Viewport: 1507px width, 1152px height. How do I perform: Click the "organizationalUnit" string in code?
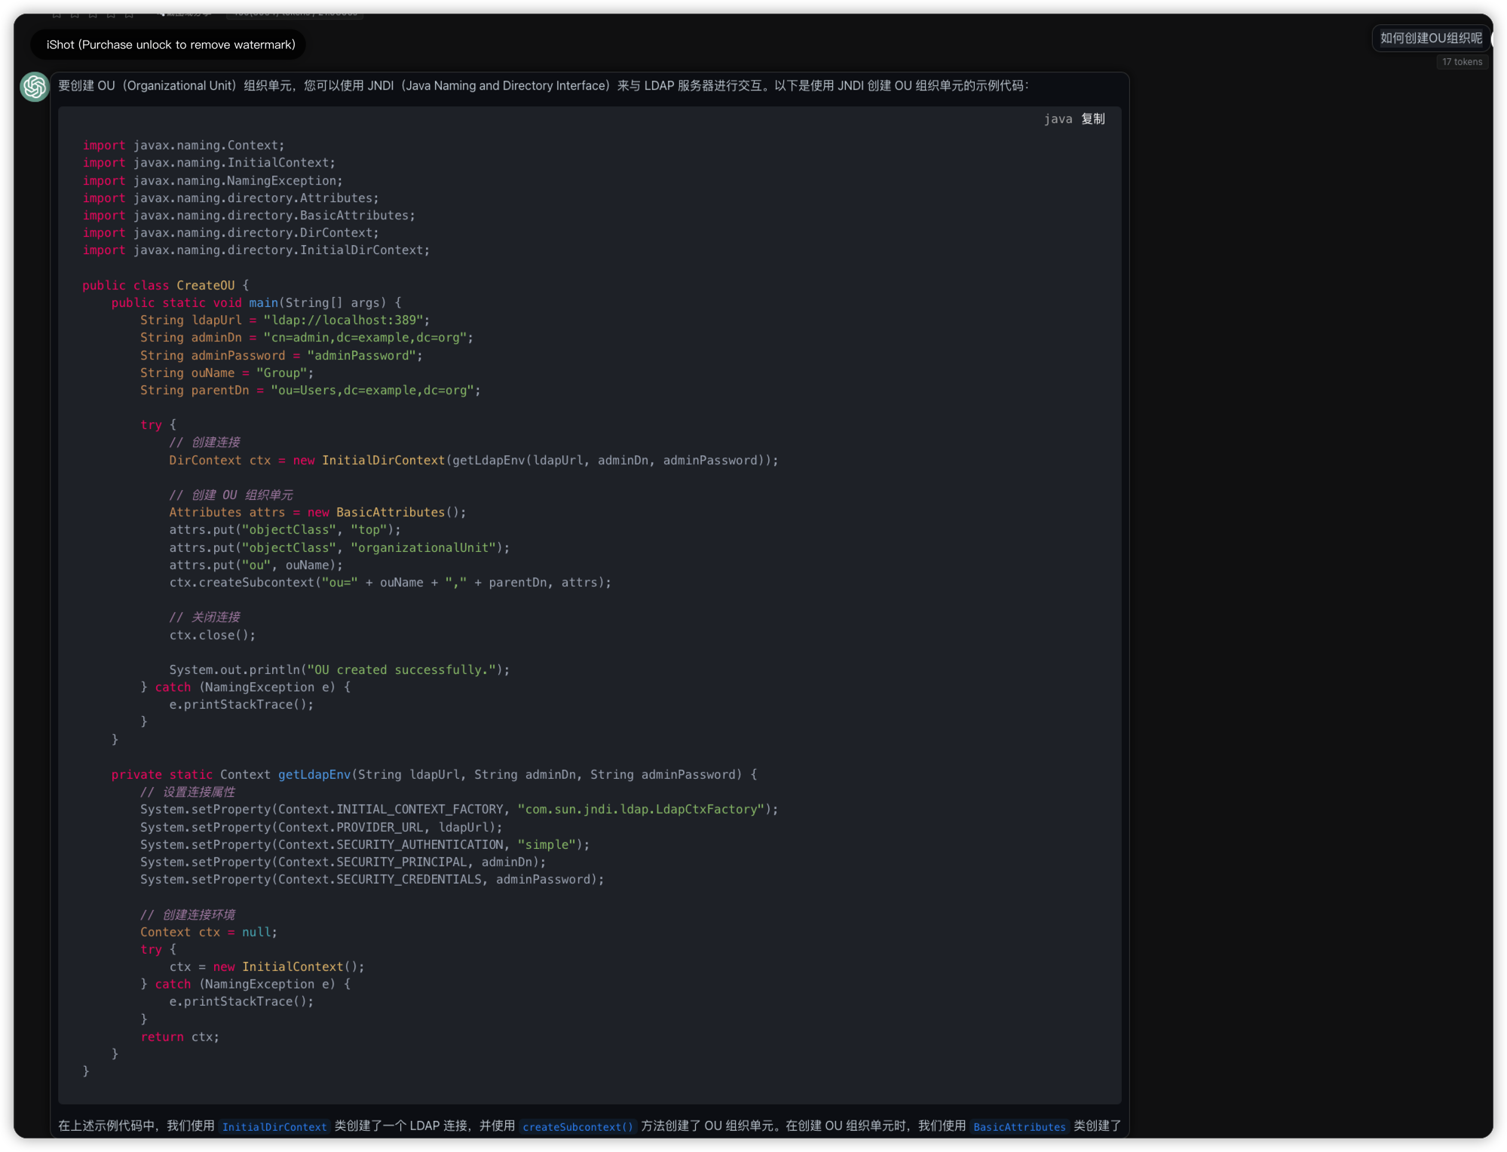[423, 547]
